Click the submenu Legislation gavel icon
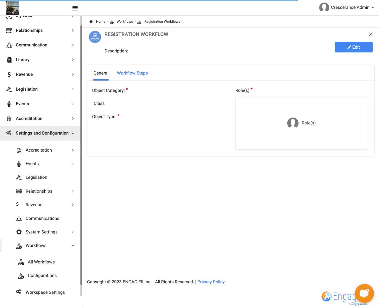Viewport: 379px width, 308px height. [x=19, y=178]
